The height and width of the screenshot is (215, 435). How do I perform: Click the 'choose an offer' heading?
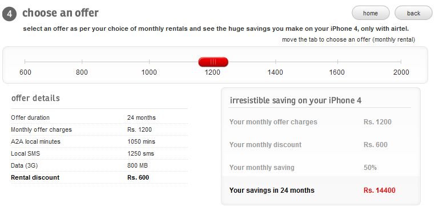(x=61, y=13)
